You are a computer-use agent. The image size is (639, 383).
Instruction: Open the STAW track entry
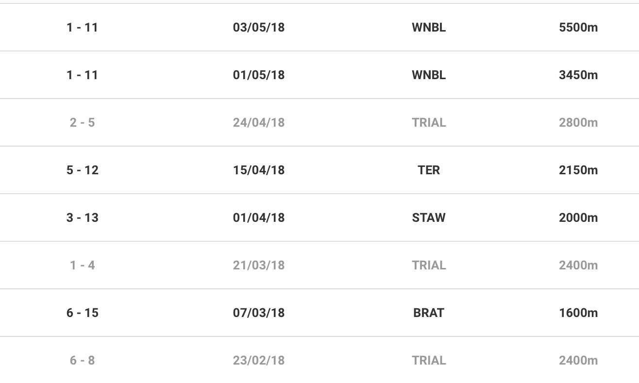[x=428, y=218]
